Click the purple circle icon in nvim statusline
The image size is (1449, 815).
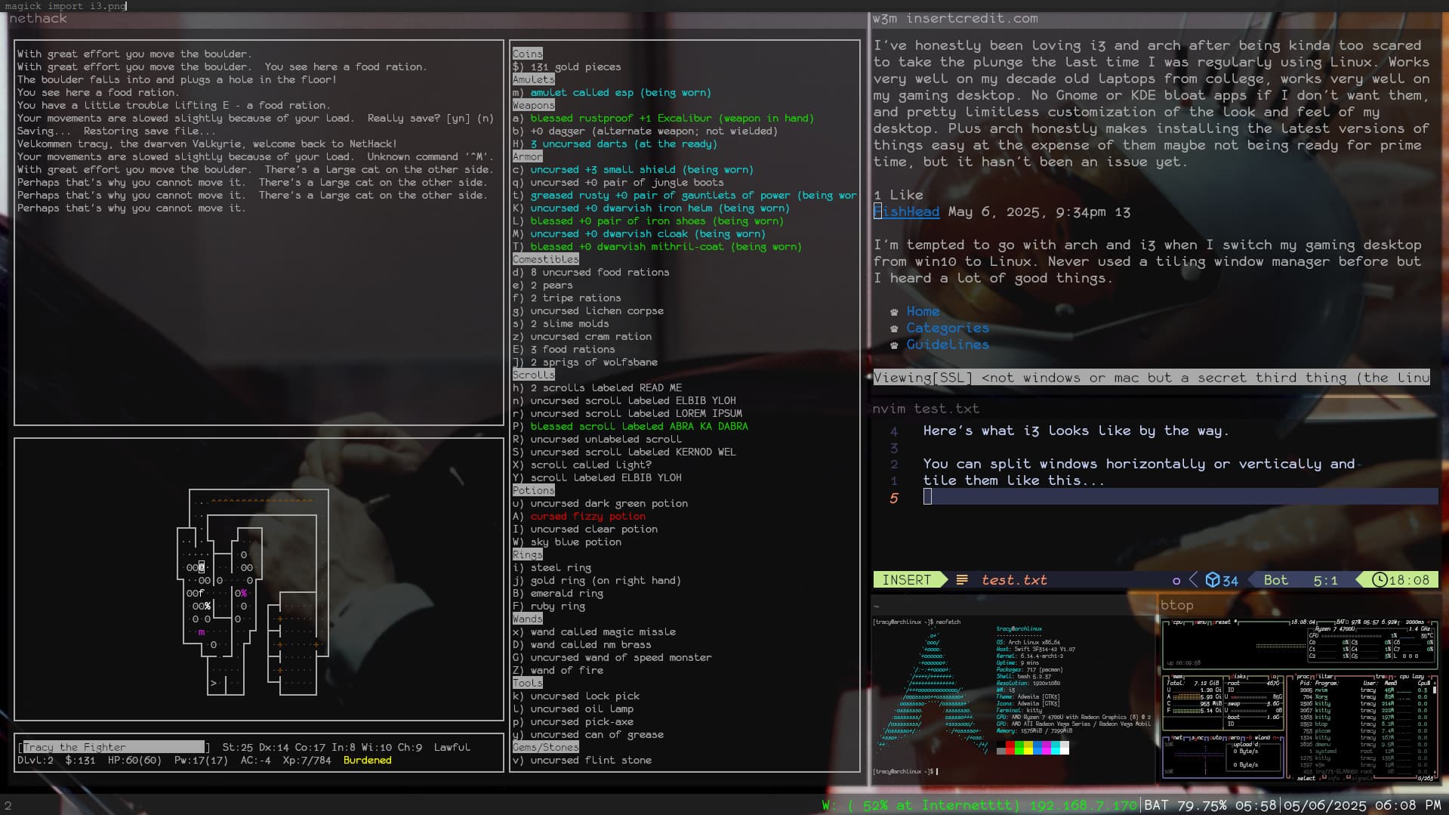1176,581
